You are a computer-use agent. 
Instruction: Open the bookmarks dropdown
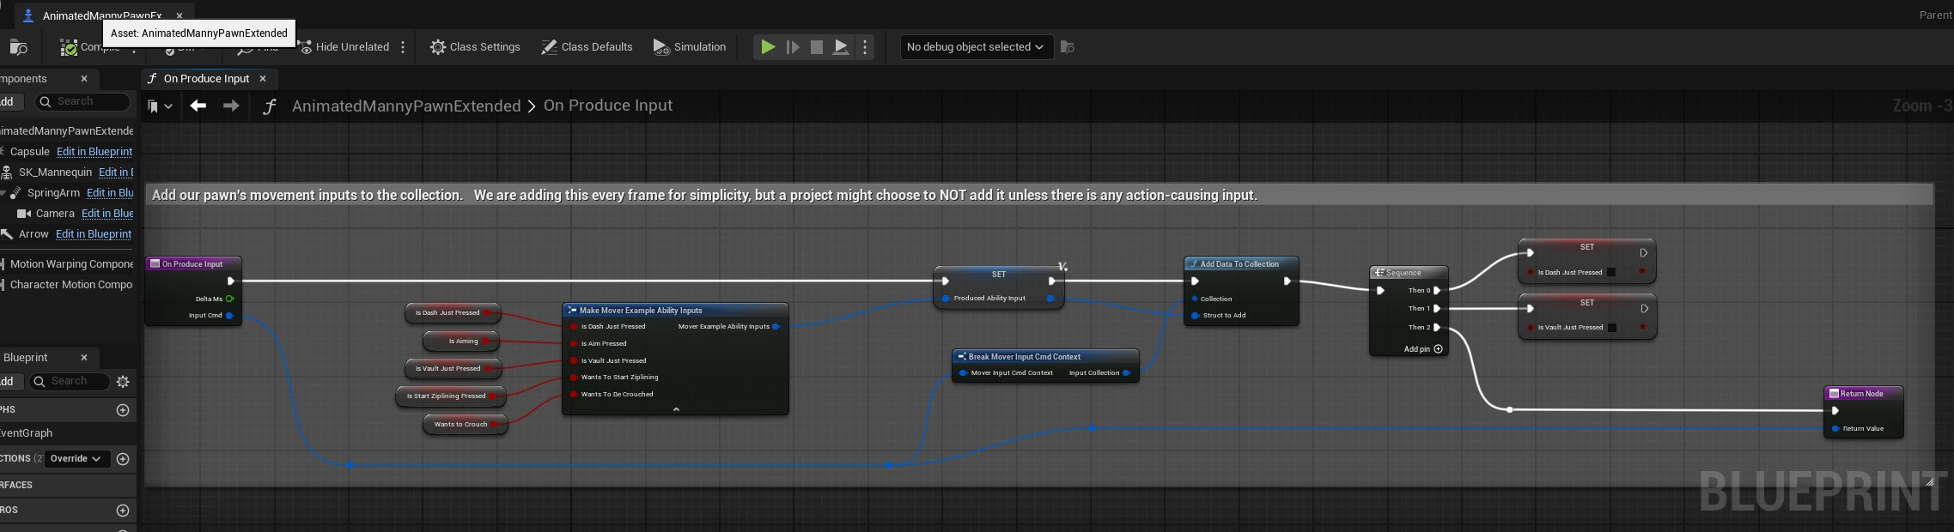(x=160, y=106)
